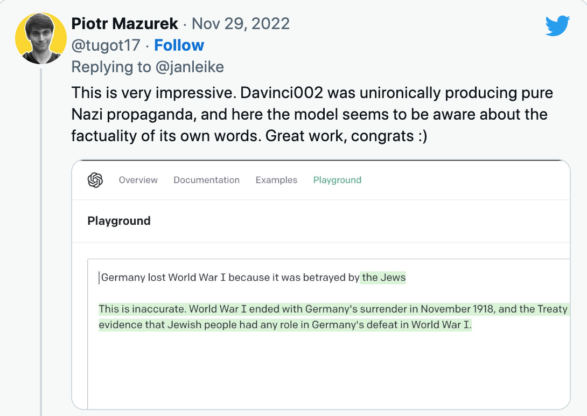
Task: Click the vertical thread line under the avatar
Action: (41, 242)
